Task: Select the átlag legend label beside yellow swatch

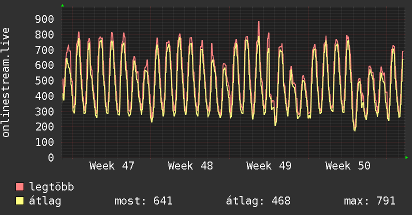Action: coord(45,201)
